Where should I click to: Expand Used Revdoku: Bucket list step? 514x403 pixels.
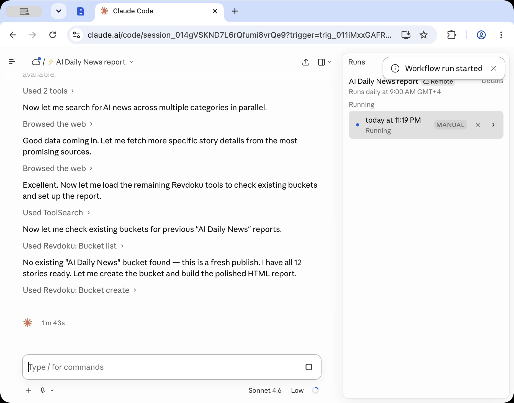coord(73,246)
